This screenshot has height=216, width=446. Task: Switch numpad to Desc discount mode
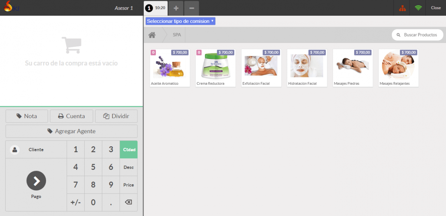coord(128,167)
